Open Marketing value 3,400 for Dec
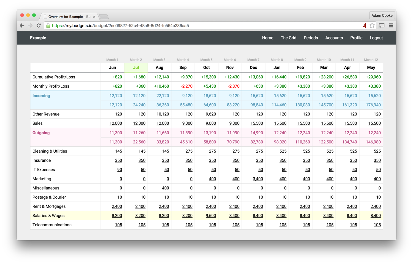Image resolution: width=413 pixels, height=264 pixels. click(x=258, y=179)
